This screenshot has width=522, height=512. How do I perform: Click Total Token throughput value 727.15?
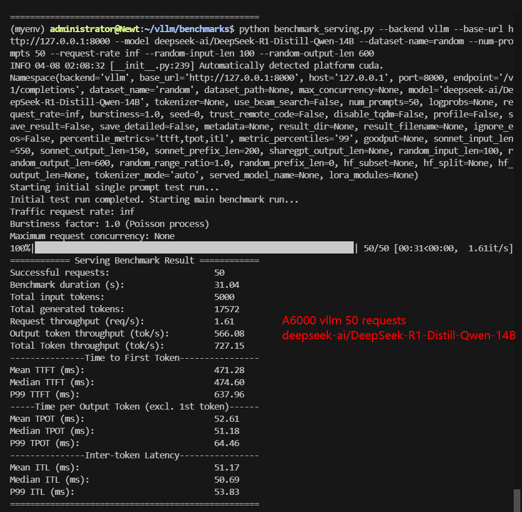[x=229, y=346]
